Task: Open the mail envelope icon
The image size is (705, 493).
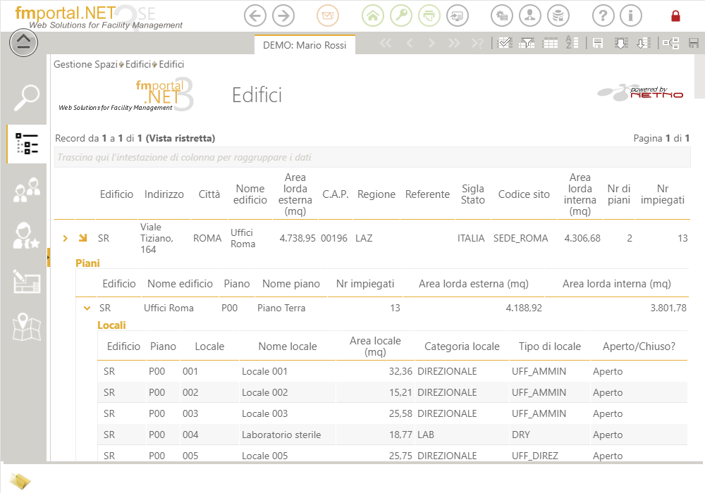Action: [x=326, y=15]
